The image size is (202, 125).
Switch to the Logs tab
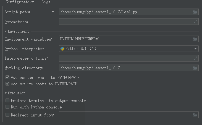[x=46, y=2]
